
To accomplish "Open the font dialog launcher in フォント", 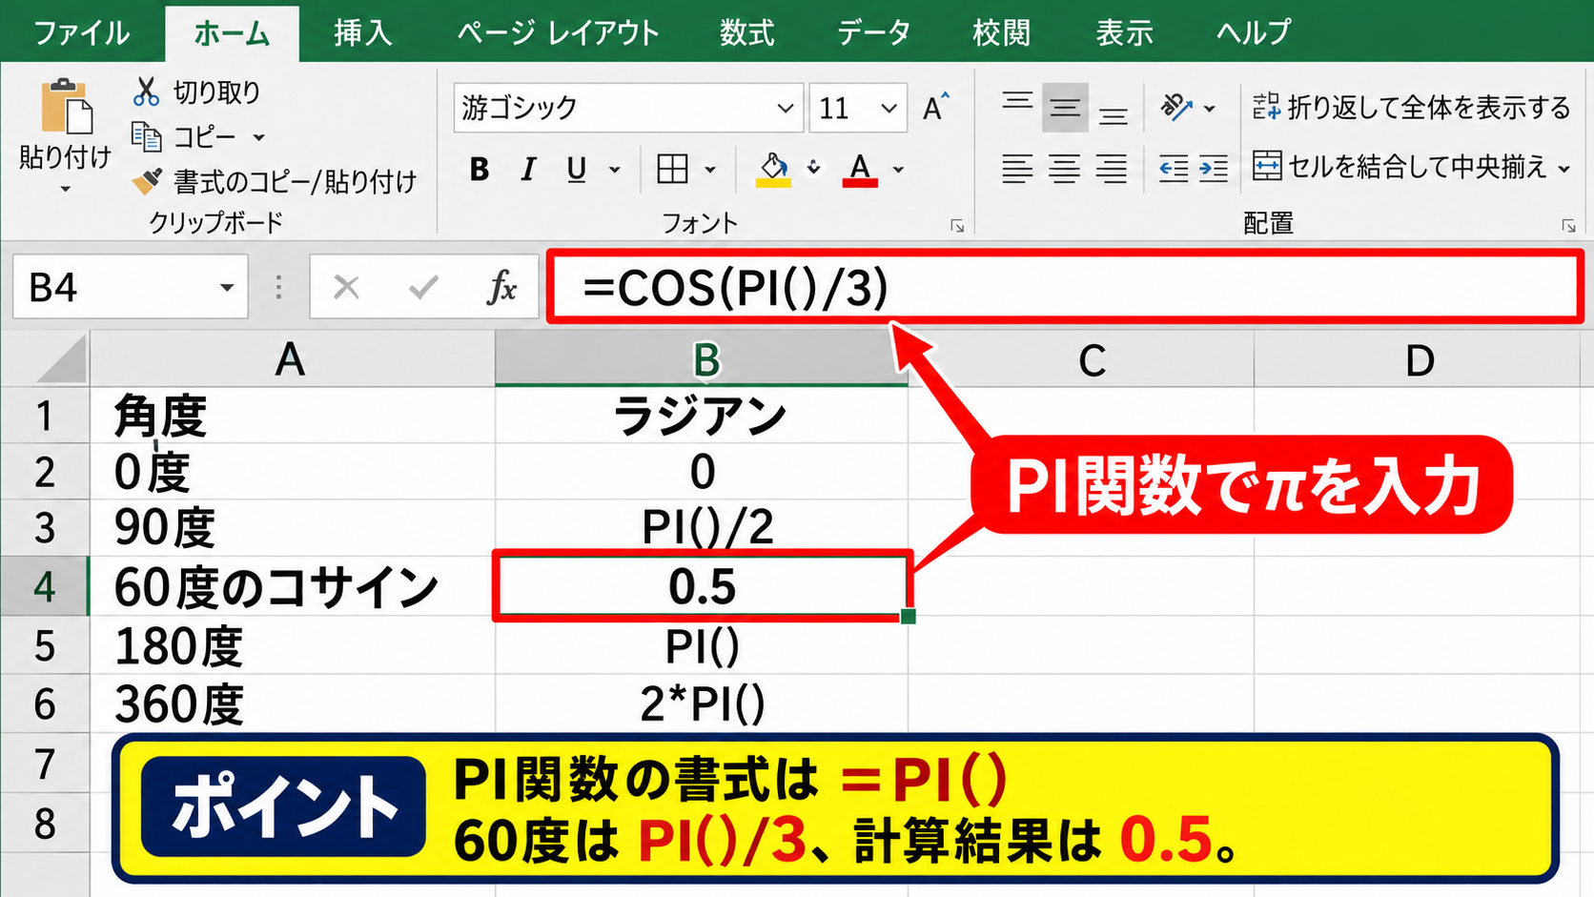I will click(x=957, y=226).
